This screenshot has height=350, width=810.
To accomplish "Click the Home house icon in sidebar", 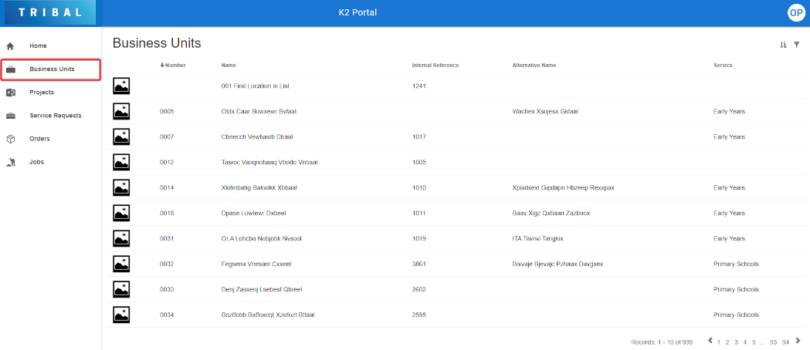I will (11, 46).
